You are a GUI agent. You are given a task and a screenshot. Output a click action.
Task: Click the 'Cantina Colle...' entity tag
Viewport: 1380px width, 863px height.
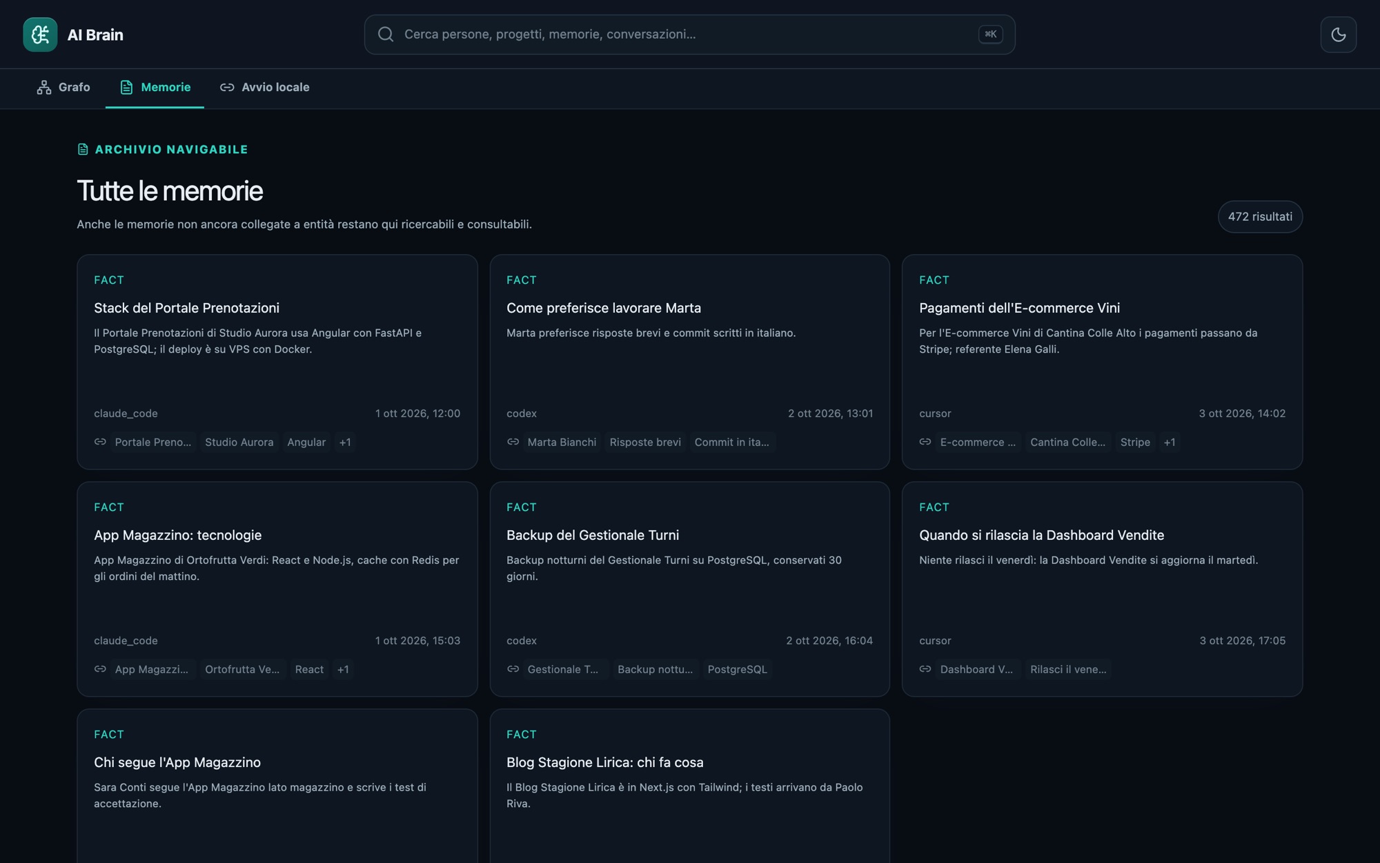pyautogui.click(x=1067, y=443)
